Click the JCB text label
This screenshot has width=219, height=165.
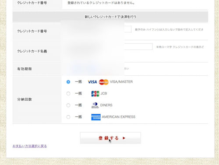[x=104, y=93]
